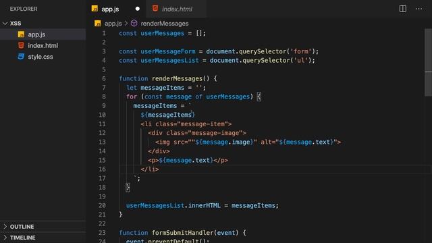Click the JS icon in the breadcrumb
Image resolution: width=432 pixels, height=243 pixels.
click(x=97, y=24)
